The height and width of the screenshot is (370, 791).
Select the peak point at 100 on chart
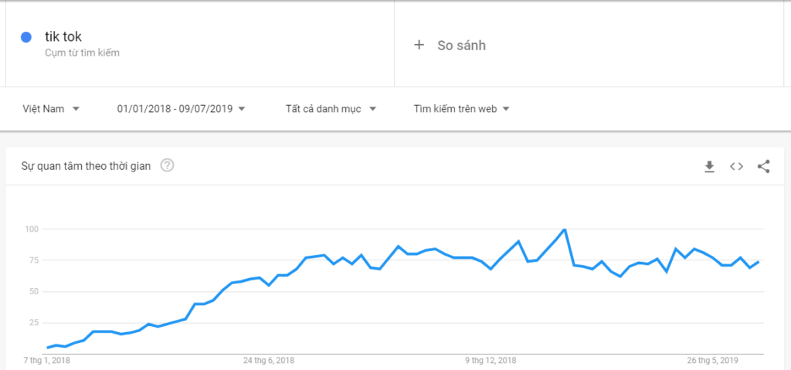coord(565,229)
